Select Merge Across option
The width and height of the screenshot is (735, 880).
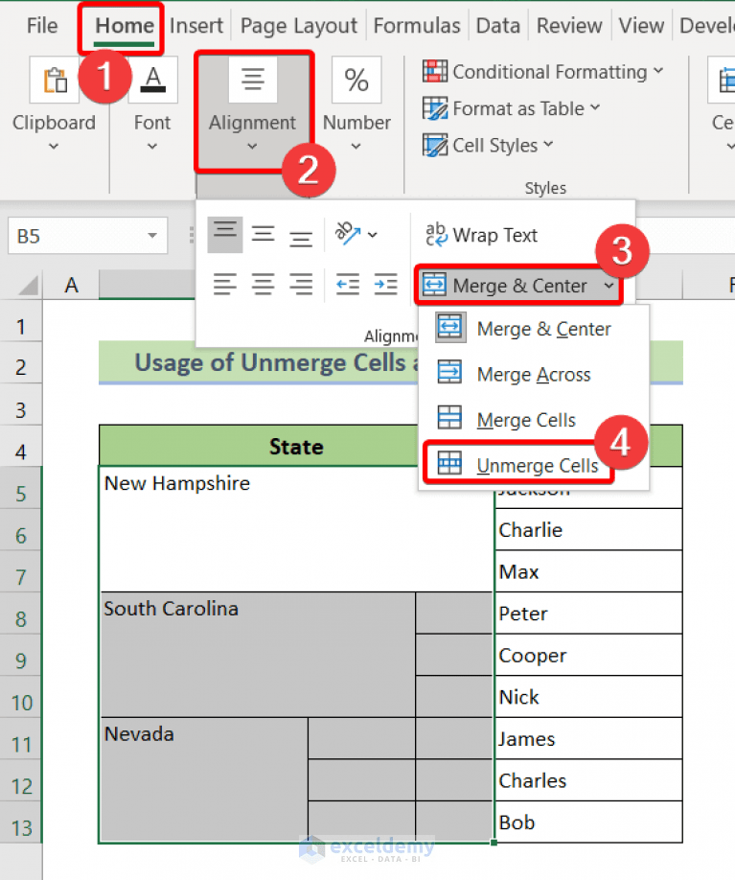533,375
